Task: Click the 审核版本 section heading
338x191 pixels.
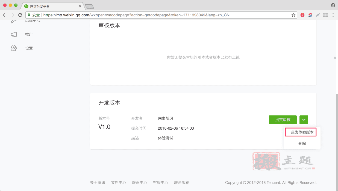Action: 109,25
